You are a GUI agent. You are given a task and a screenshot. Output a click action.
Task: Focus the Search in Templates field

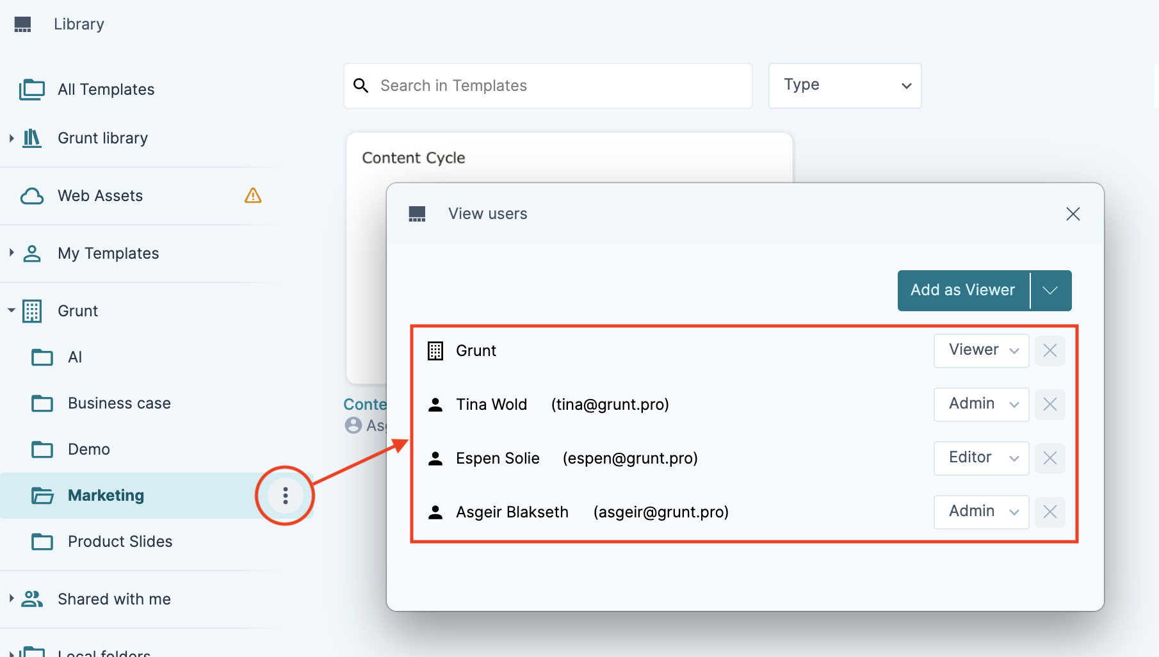click(548, 86)
